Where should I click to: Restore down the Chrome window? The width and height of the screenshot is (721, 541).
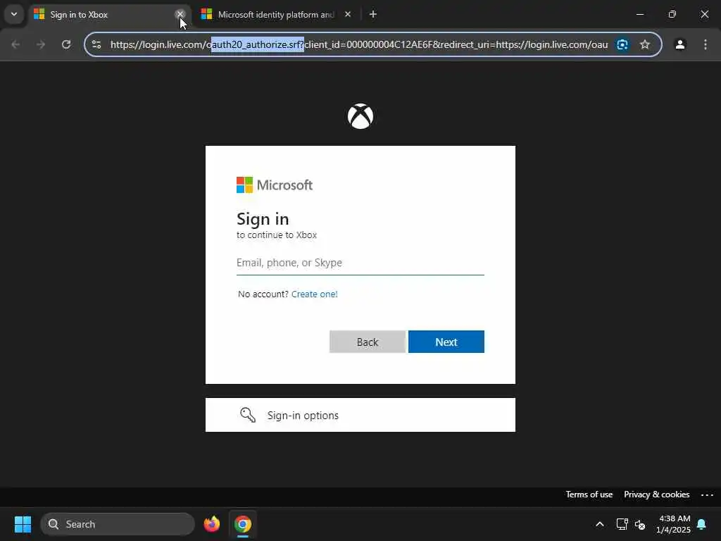pos(672,14)
